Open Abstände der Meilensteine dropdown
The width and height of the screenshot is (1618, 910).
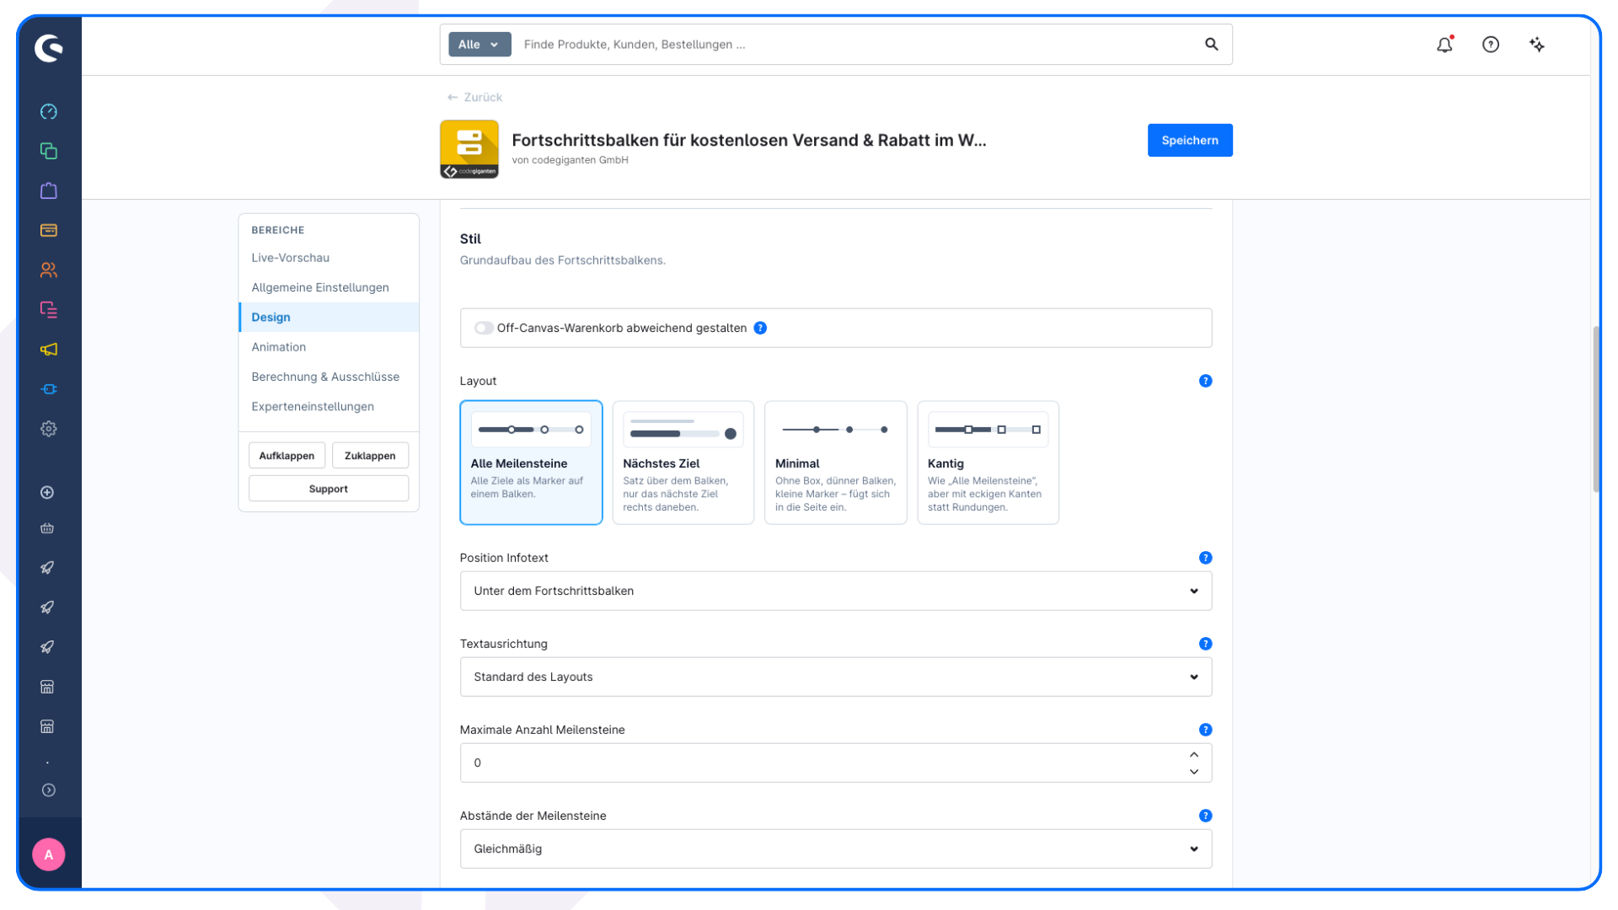[x=836, y=848]
